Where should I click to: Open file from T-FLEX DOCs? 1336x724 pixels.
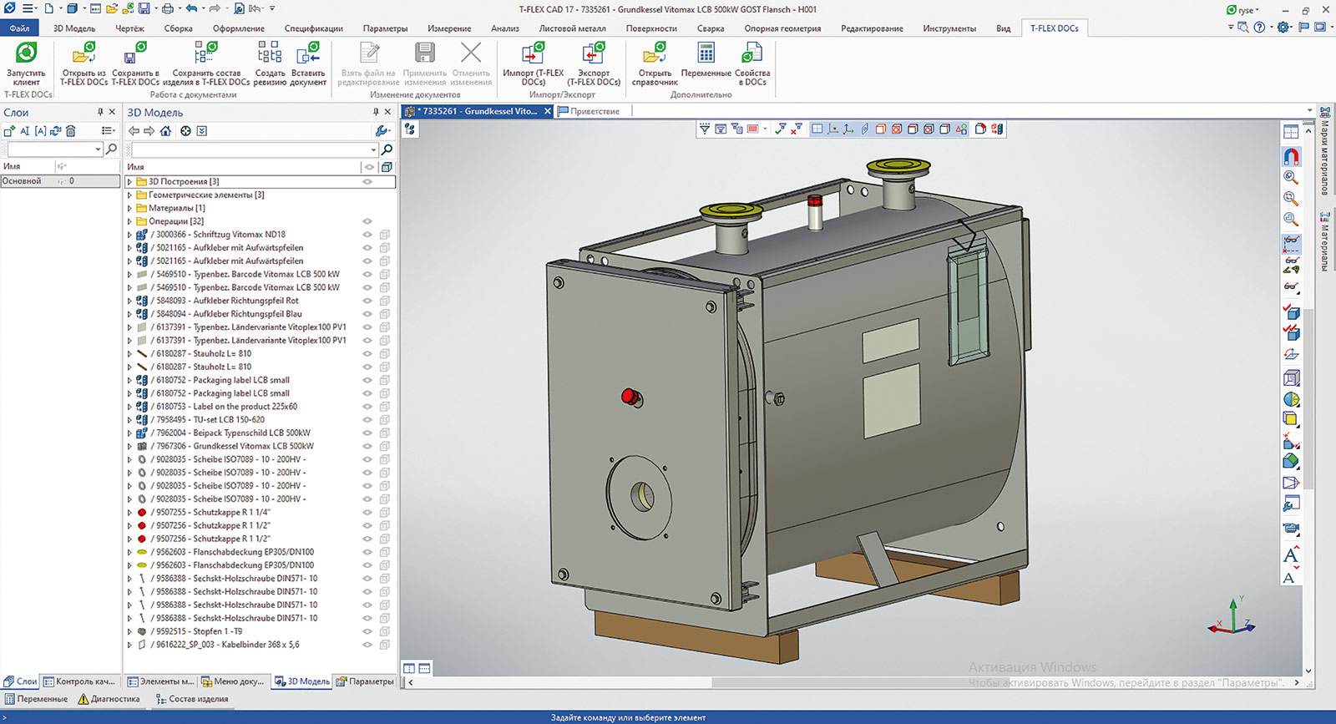pos(83,64)
